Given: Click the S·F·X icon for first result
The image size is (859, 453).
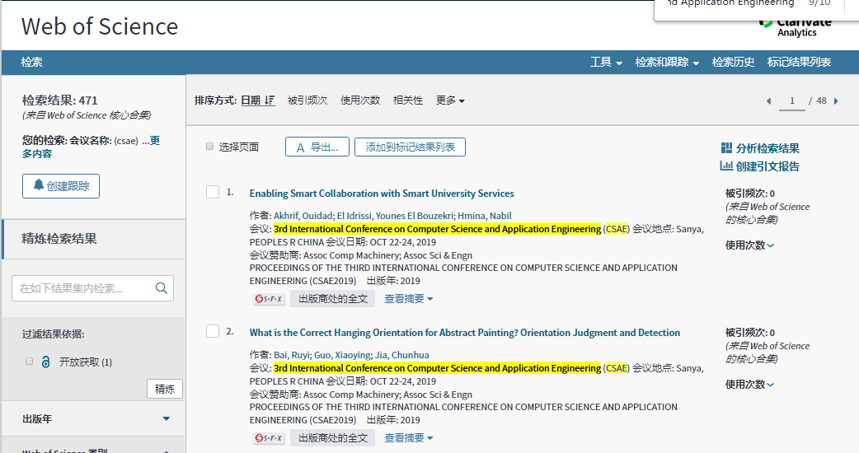Looking at the screenshot, I should coord(270,299).
